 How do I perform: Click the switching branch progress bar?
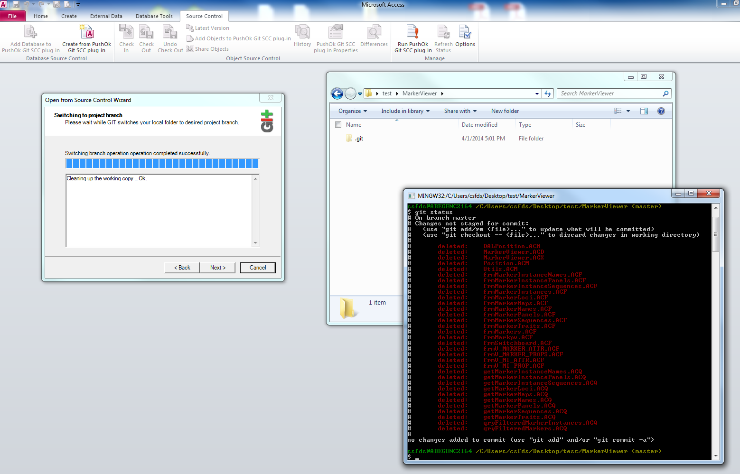click(x=162, y=164)
